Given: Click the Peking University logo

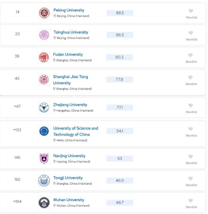Looking at the screenshot, I should (x=44, y=13).
